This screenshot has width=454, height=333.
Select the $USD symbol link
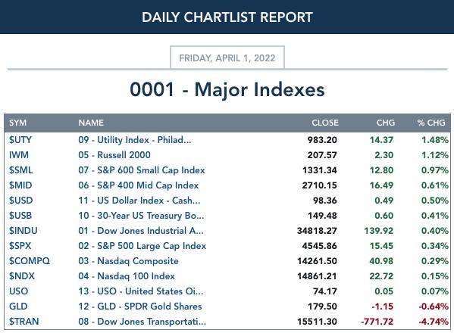click(21, 201)
